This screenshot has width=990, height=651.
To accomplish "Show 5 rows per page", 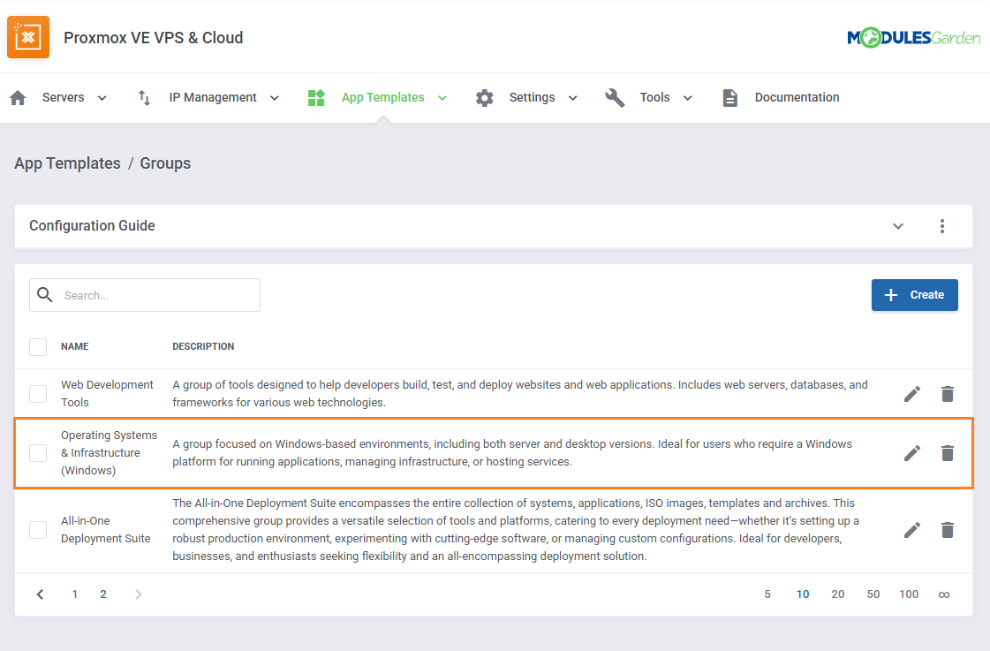I will (x=767, y=594).
